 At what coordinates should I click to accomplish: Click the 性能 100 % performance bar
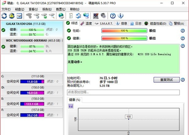(x=124, y=31)
